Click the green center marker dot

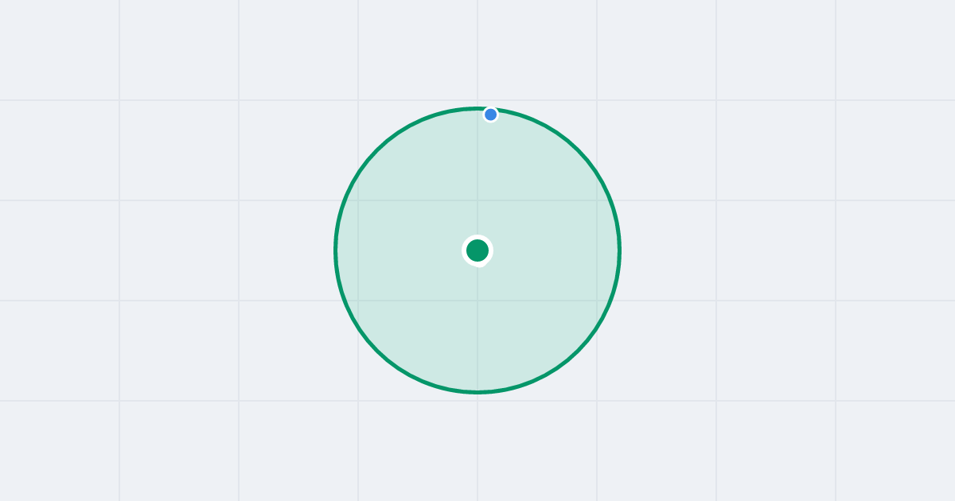[477, 250]
